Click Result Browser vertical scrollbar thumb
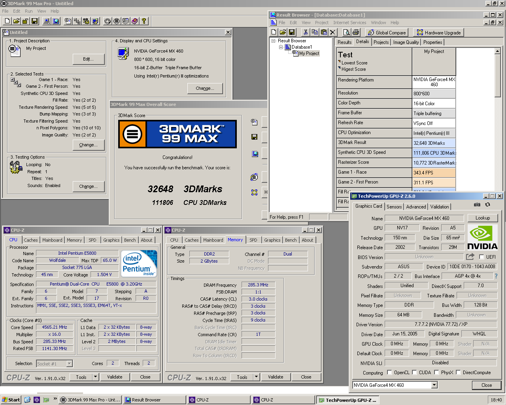 point(498,76)
